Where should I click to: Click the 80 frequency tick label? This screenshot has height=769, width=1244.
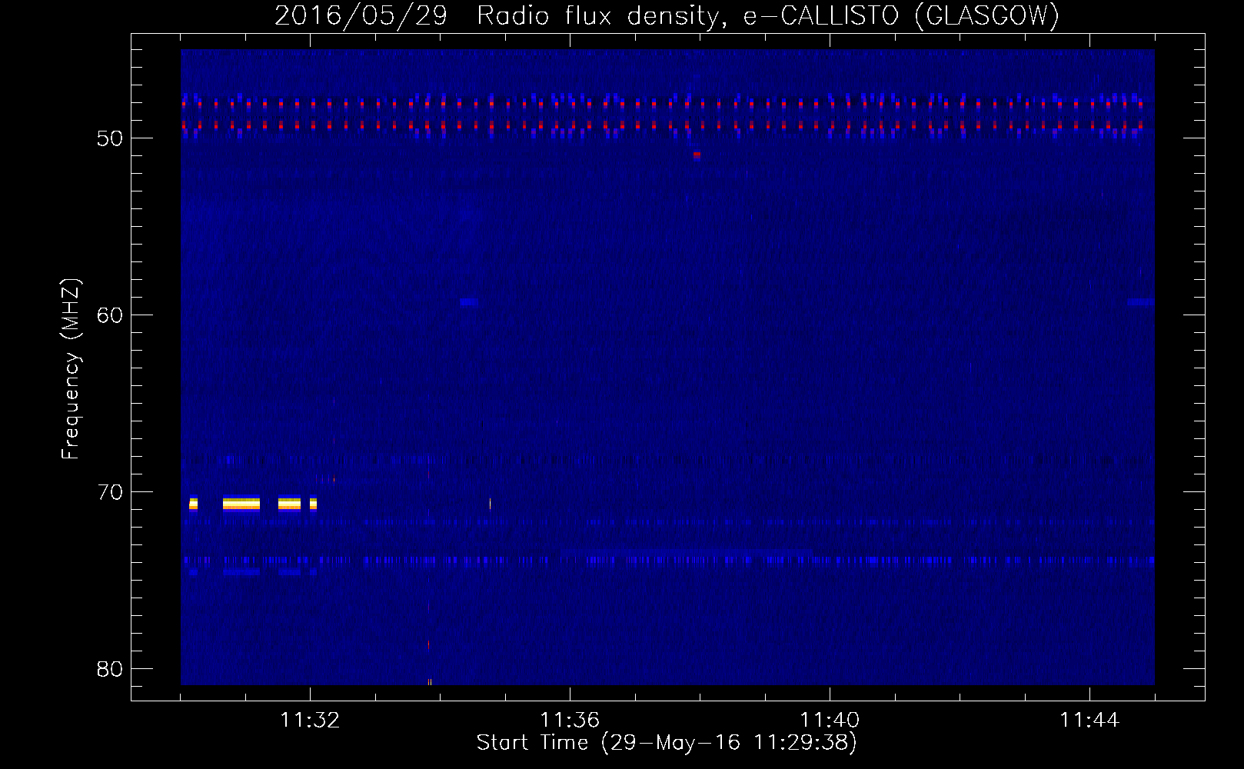[x=110, y=669]
